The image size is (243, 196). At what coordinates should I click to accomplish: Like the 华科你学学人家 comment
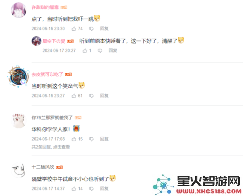(74, 139)
